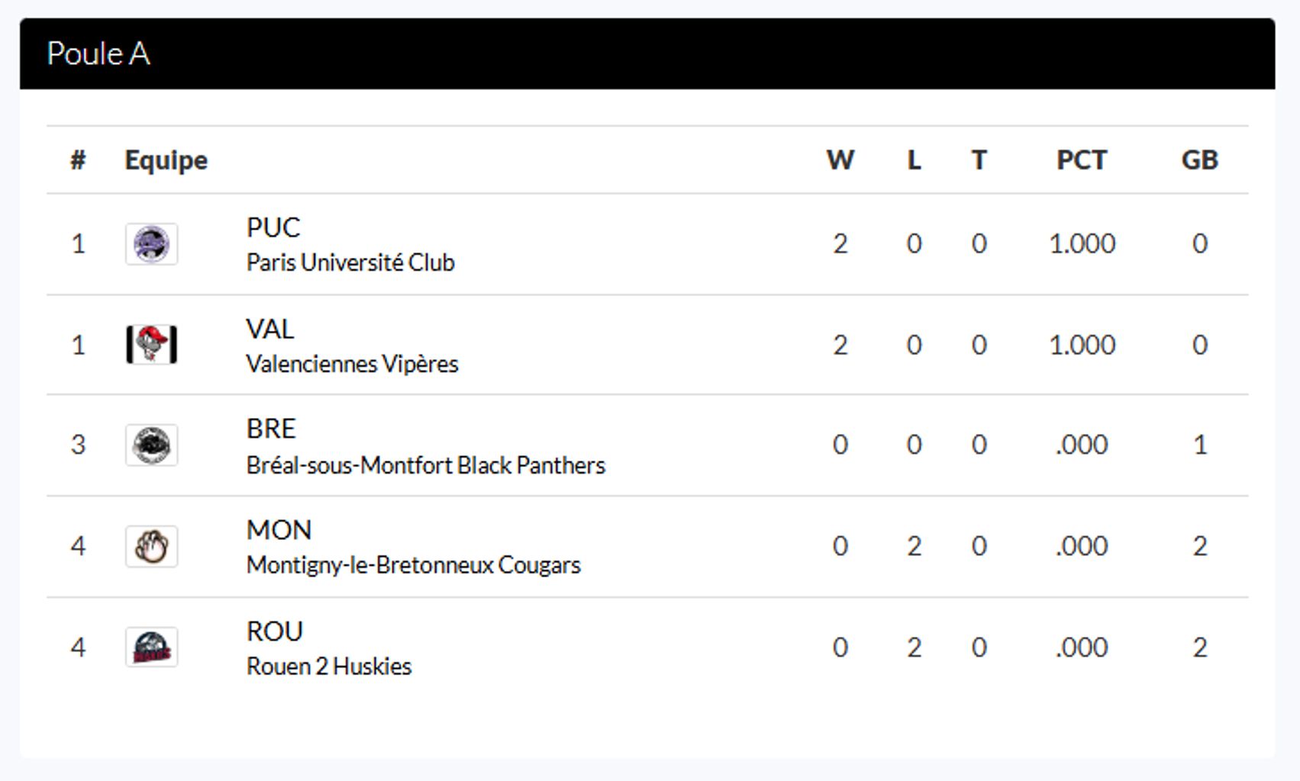Click the Bréal-sous-Montfort Black Panthers logo
The image size is (1300, 781).
coord(151,445)
